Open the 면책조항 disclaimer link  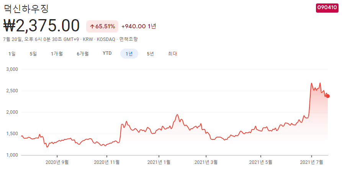[129, 39]
